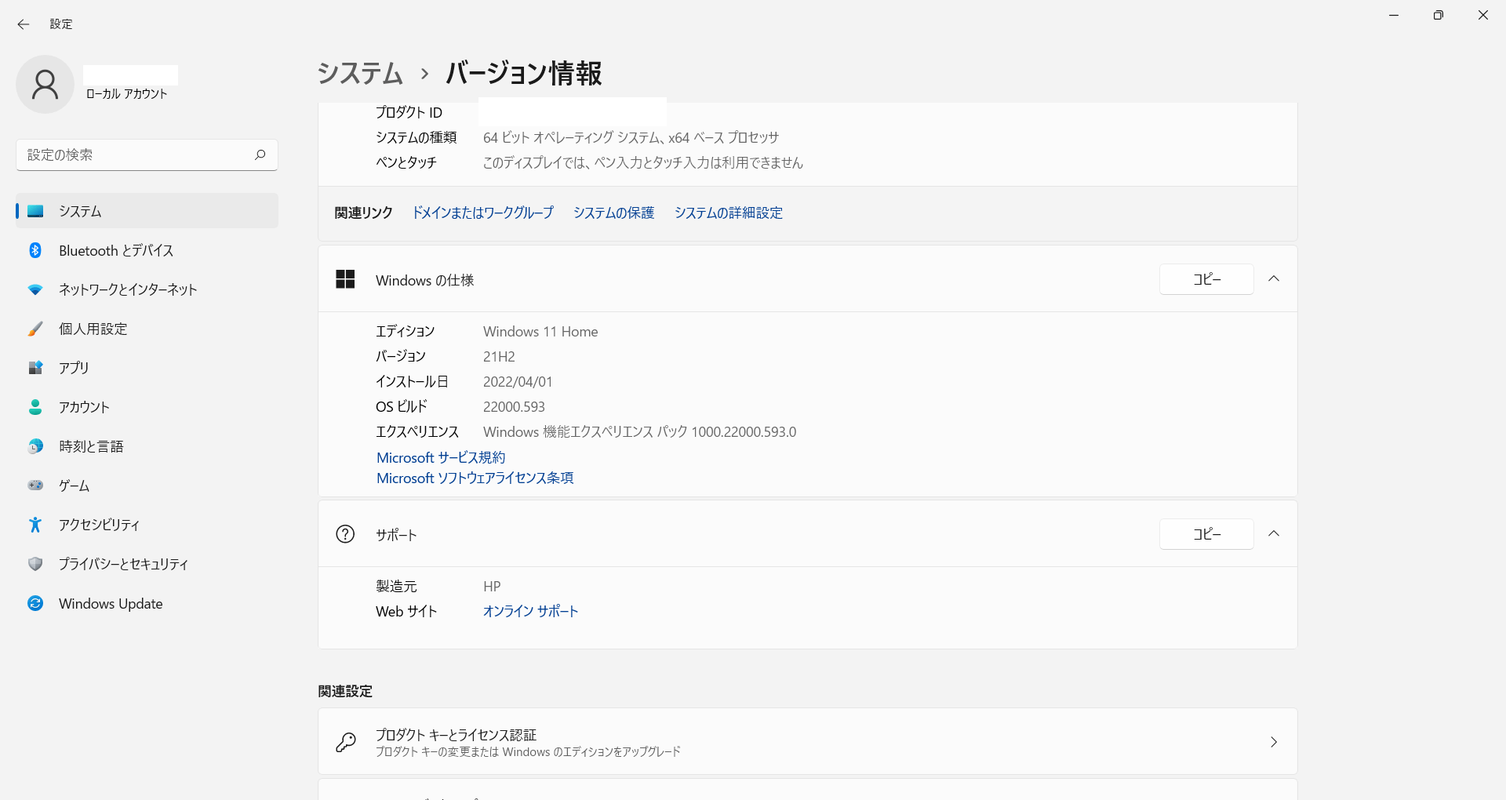Image resolution: width=1506 pixels, height=800 pixels.
Task: Click the 時刻と言語 globe clock icon
Action: pos(35,446)
